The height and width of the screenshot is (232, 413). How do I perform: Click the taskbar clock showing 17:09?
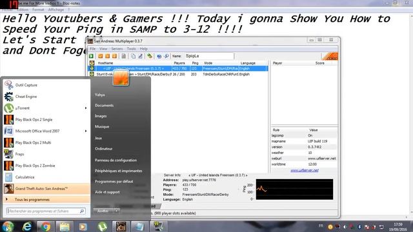point(398,227)
